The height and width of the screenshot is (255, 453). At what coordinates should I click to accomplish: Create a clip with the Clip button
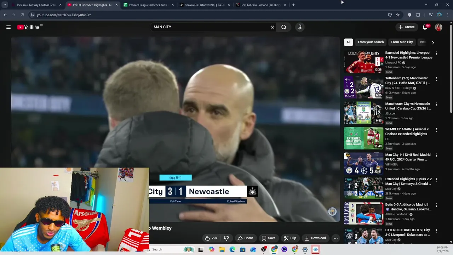coord(290,238)
